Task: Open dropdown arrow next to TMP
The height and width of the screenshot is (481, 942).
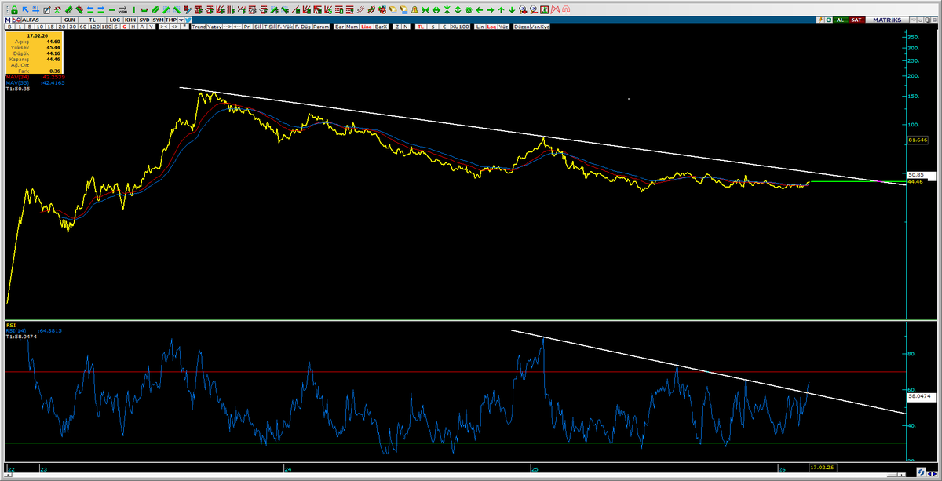Action: click(x=181, y=20)
